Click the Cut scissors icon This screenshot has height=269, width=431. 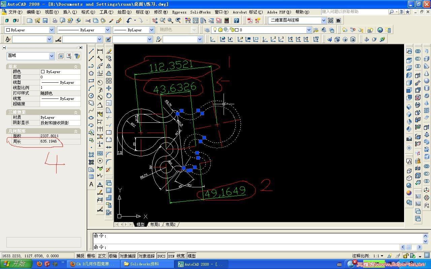(x=88, y=21)
